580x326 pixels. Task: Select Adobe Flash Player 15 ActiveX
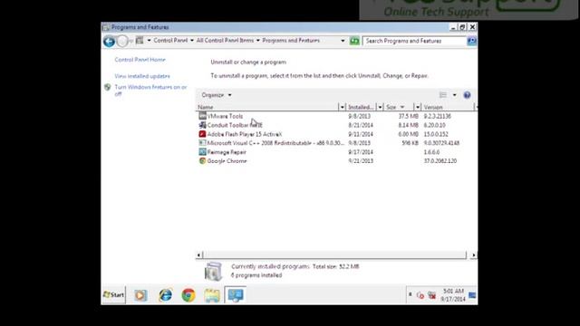[245, 134]
